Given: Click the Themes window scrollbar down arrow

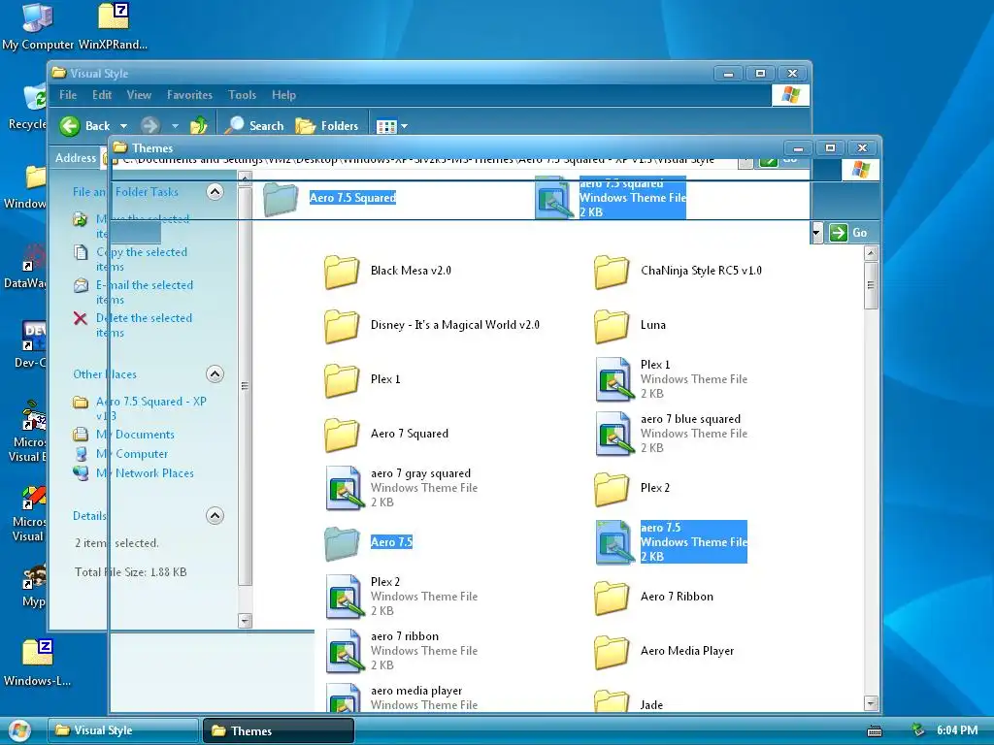Looking at the screenshot, I should [871, 703].
